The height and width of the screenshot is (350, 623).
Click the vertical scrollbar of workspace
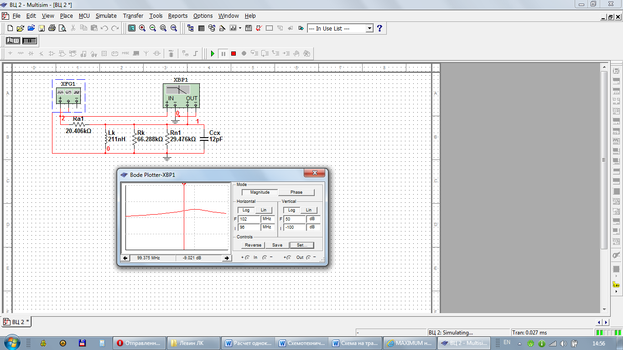604,160
